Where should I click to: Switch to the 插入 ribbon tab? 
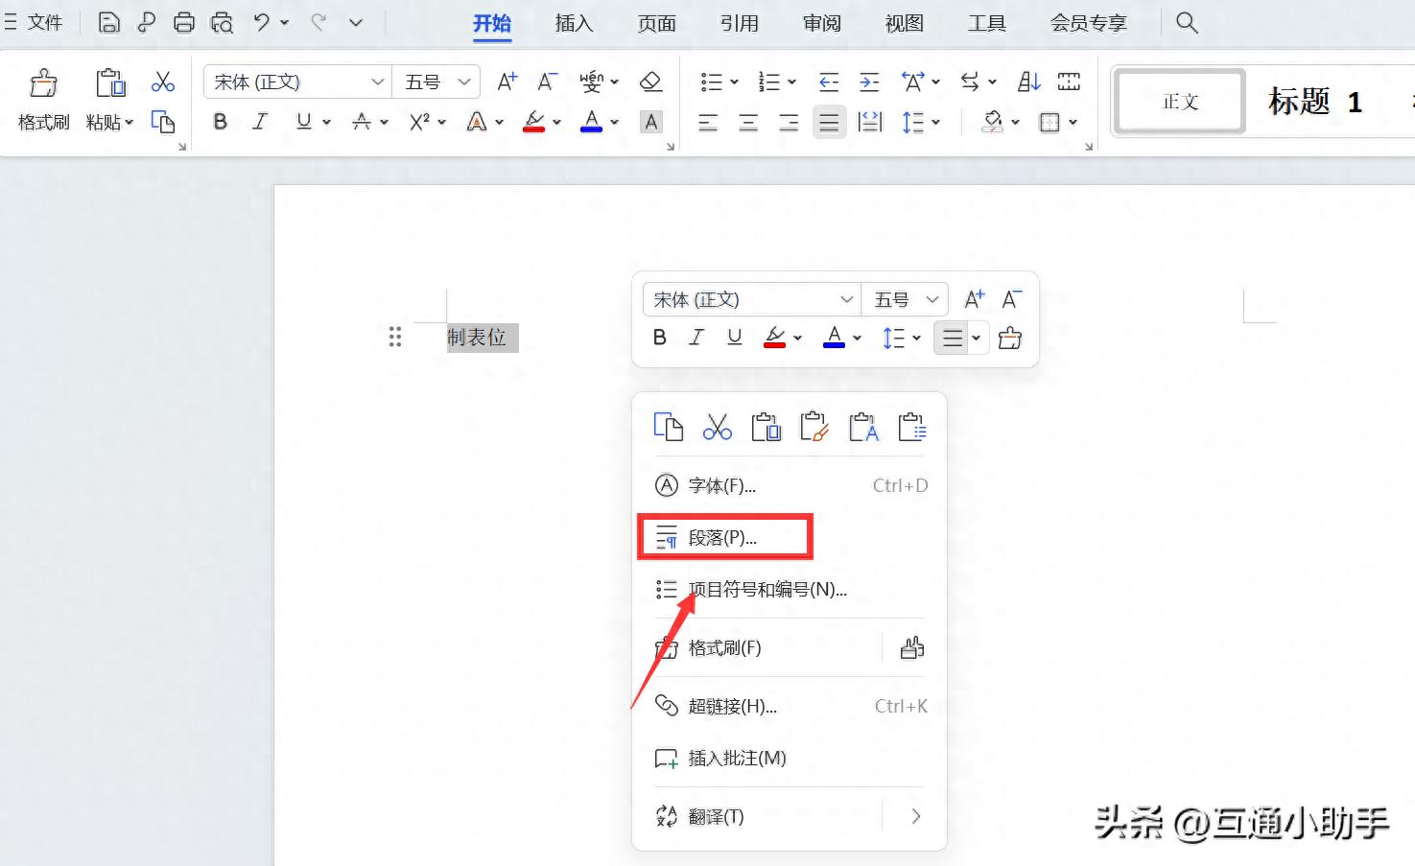pos(574,23)
